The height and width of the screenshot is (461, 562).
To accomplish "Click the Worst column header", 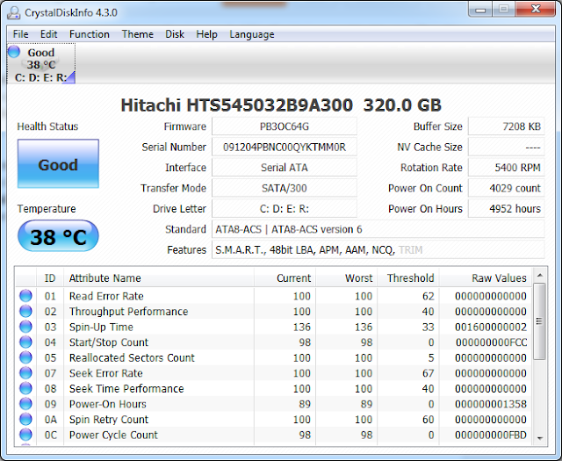I will coord(347,277).
